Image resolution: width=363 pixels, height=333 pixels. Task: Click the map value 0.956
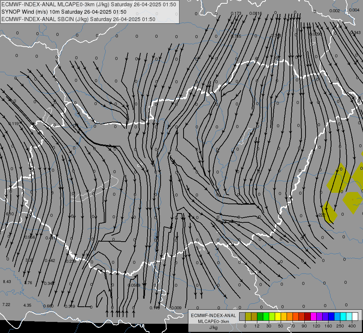(30, 237)
